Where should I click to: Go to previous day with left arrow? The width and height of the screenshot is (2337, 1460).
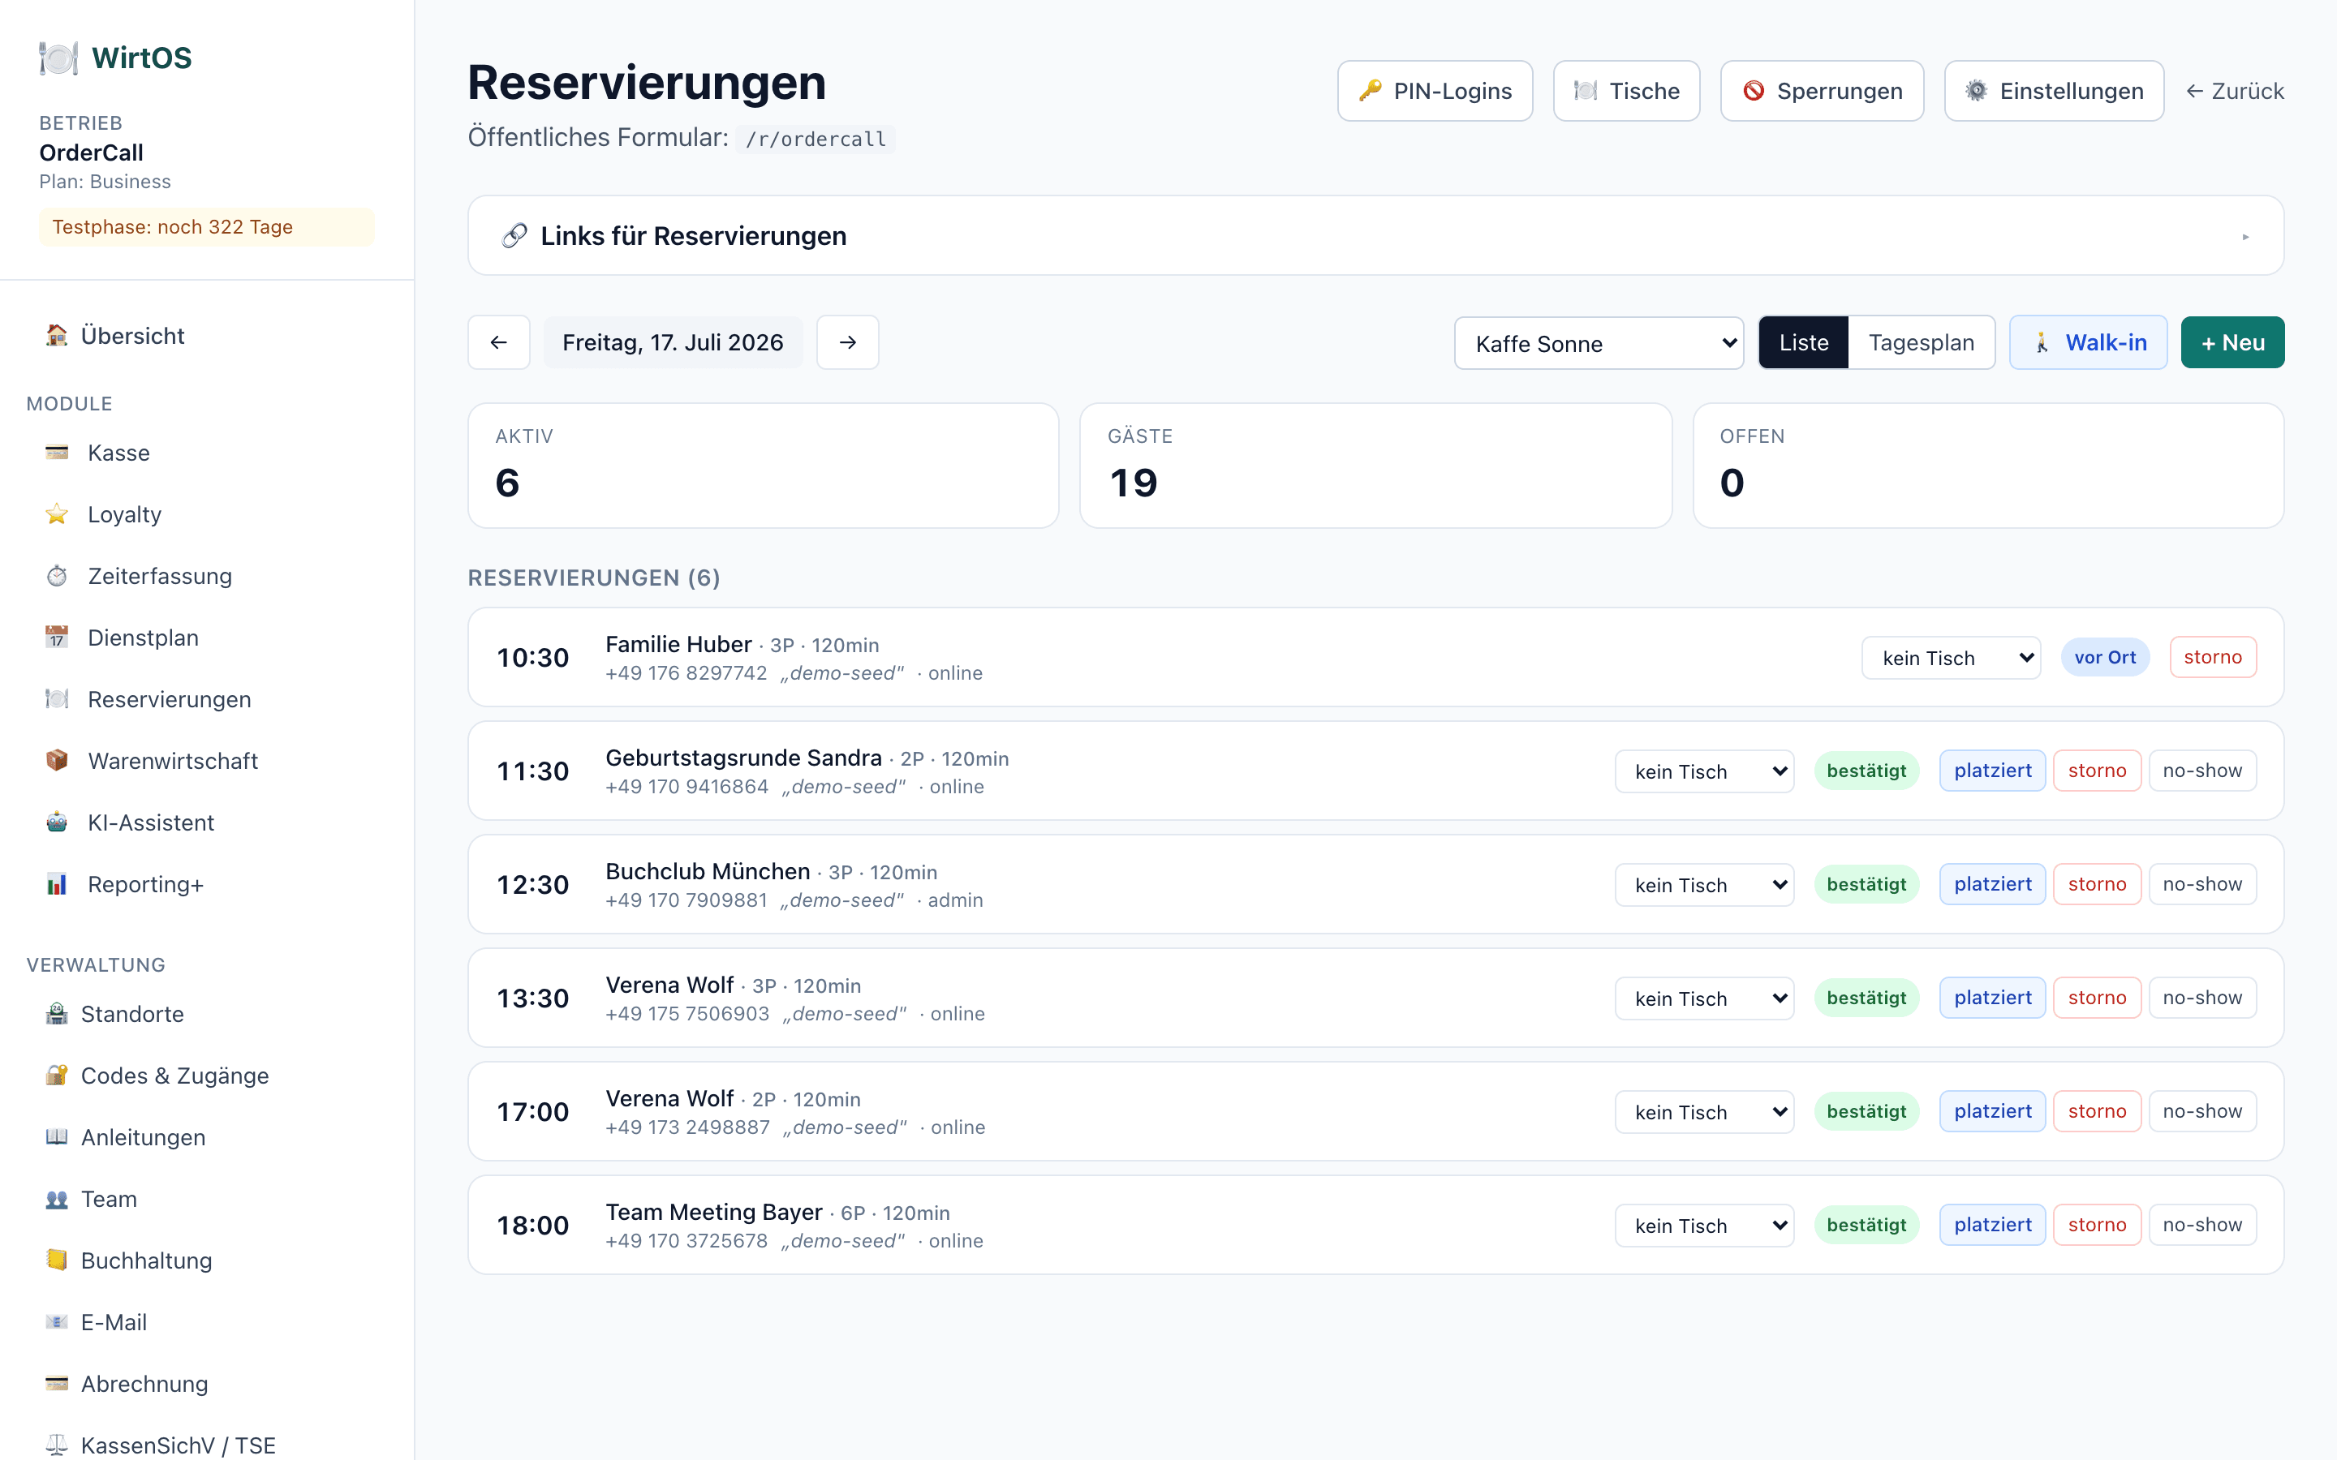coord(498,341)
